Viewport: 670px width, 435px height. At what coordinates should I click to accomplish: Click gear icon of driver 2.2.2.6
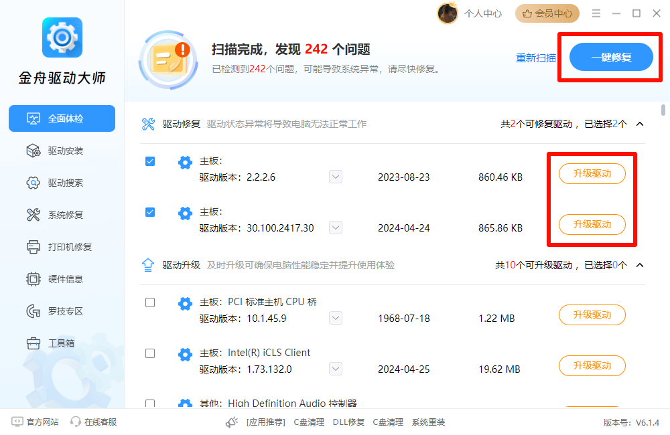click(x=185, y=163)
